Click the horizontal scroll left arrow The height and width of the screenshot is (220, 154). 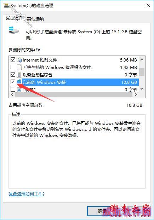12,95
